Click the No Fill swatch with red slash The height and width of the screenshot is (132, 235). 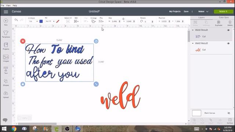click(58, 21)
